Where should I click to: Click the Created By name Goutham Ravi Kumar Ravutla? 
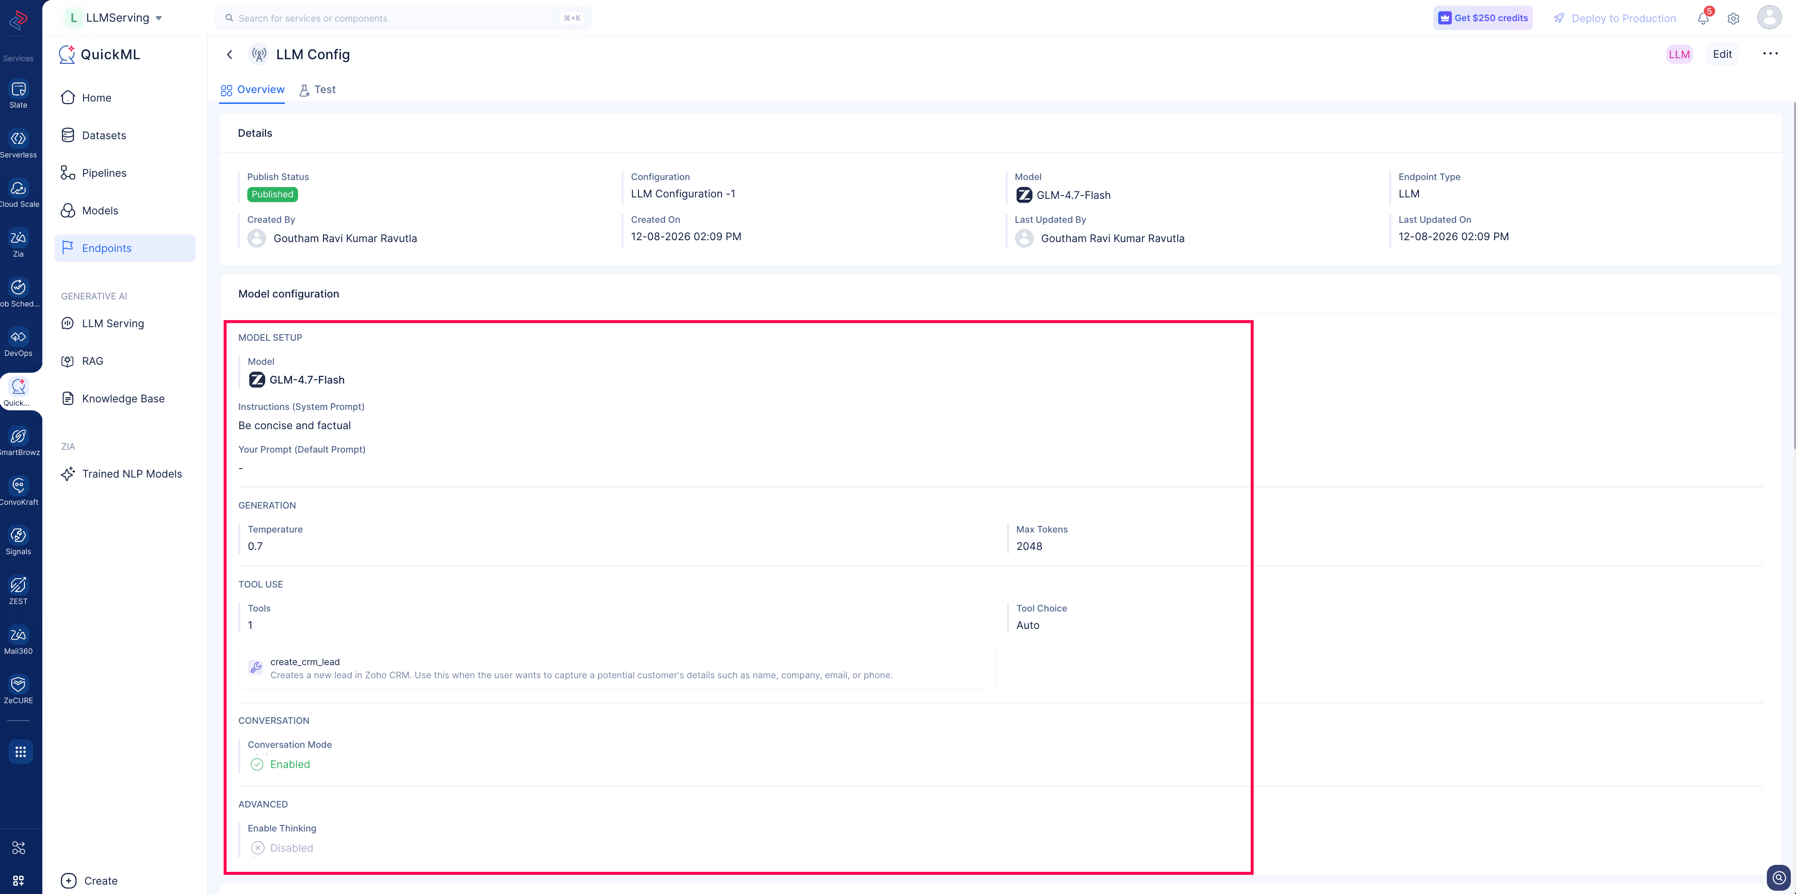(345, 238)
